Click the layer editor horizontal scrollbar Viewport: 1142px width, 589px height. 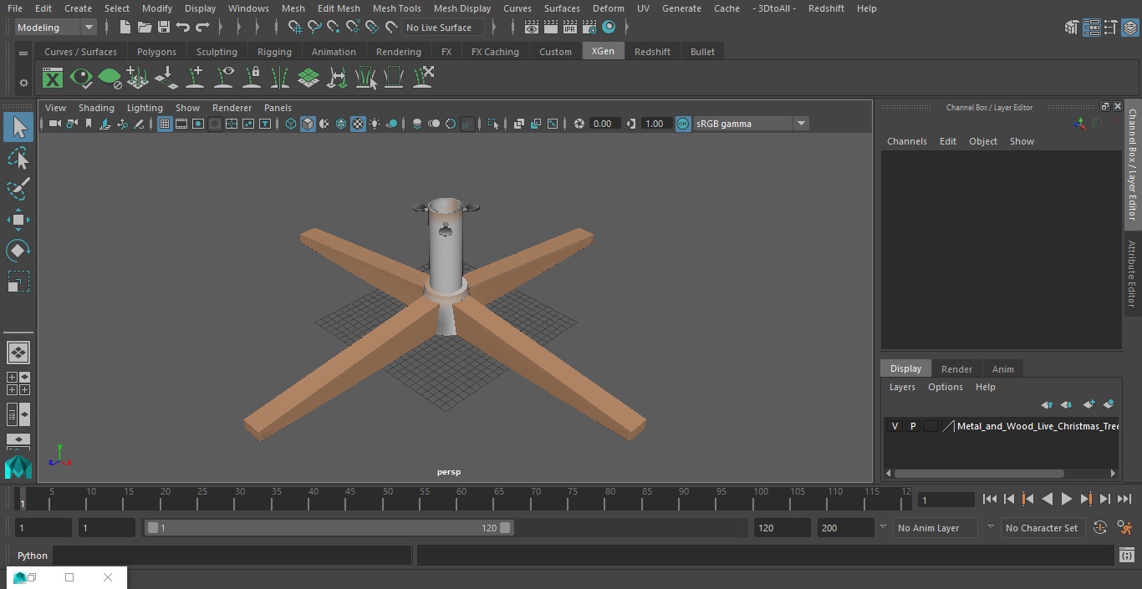[x=979, y=473]
